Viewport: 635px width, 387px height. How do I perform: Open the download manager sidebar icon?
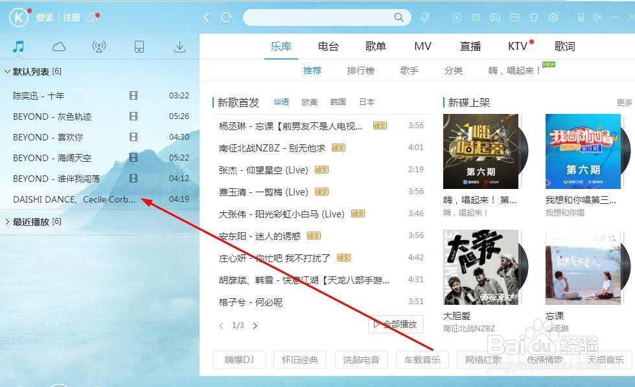coord(179,47)
